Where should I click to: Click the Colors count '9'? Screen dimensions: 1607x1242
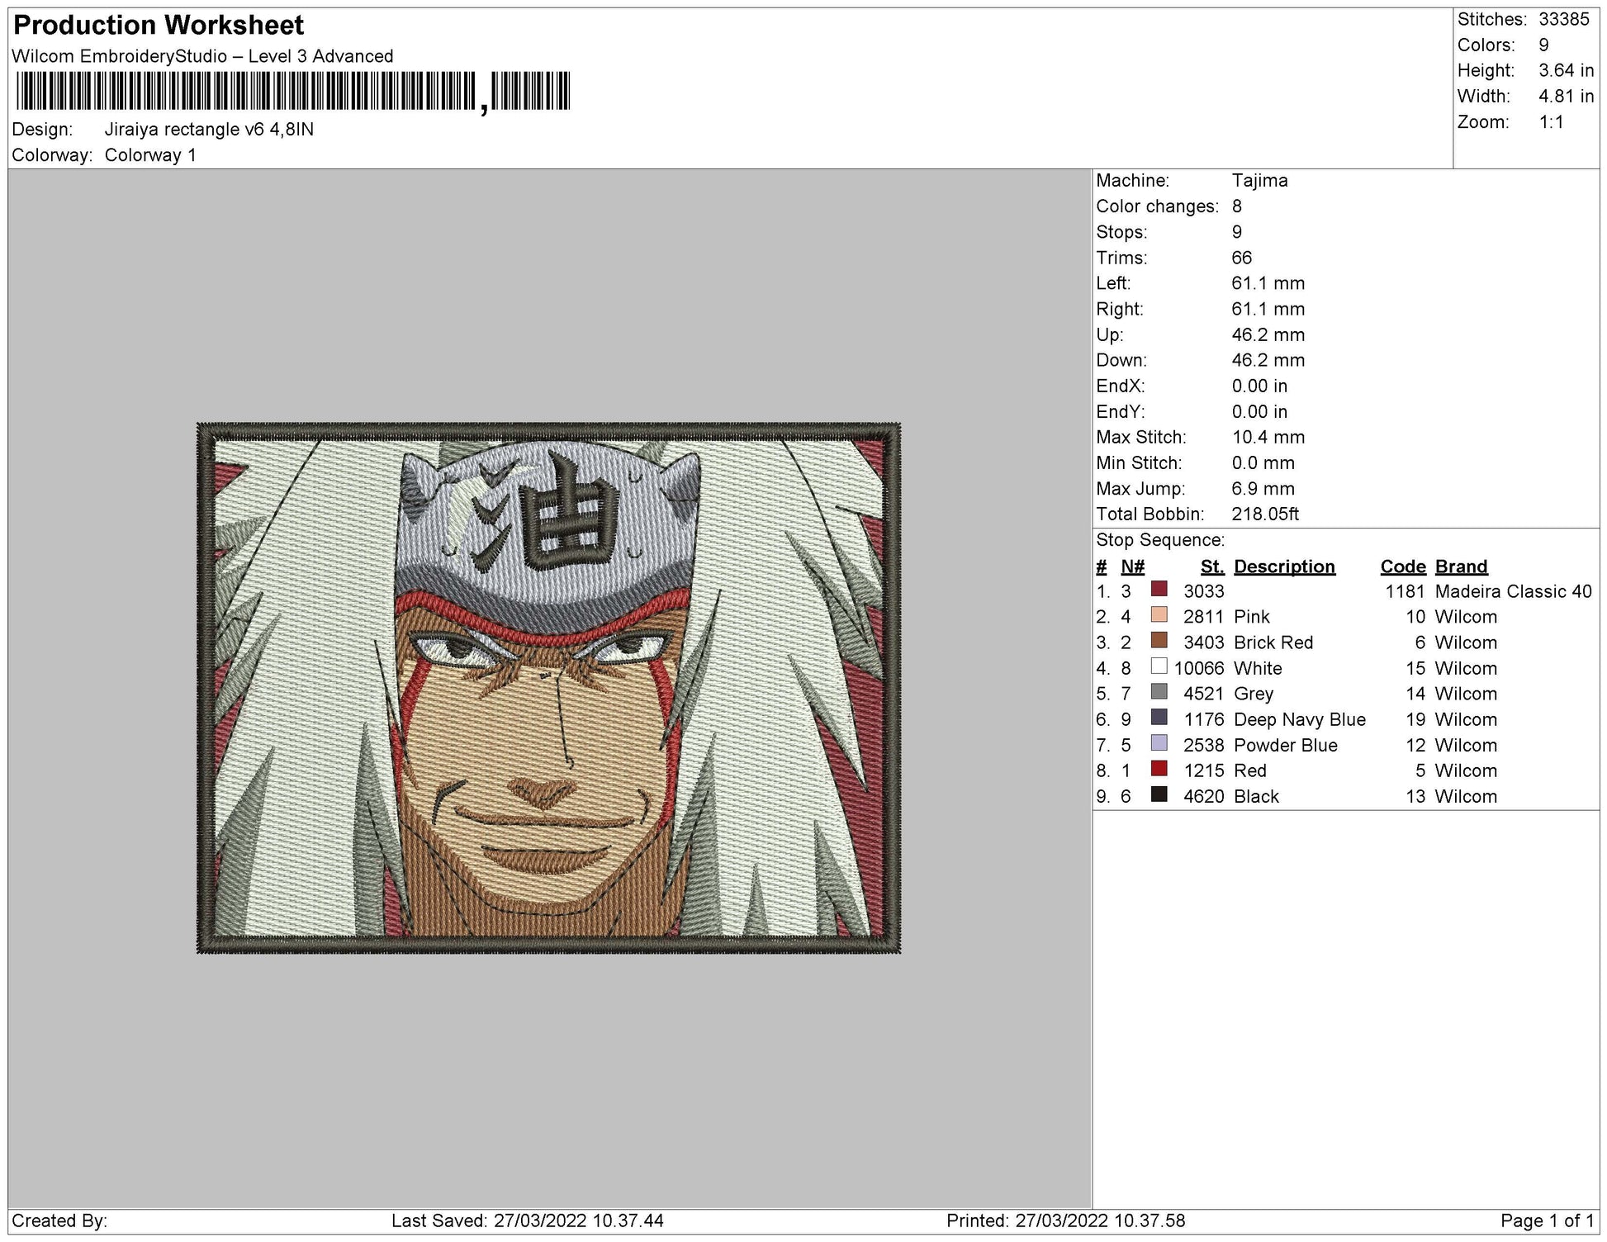click(x=1543, y=45)
